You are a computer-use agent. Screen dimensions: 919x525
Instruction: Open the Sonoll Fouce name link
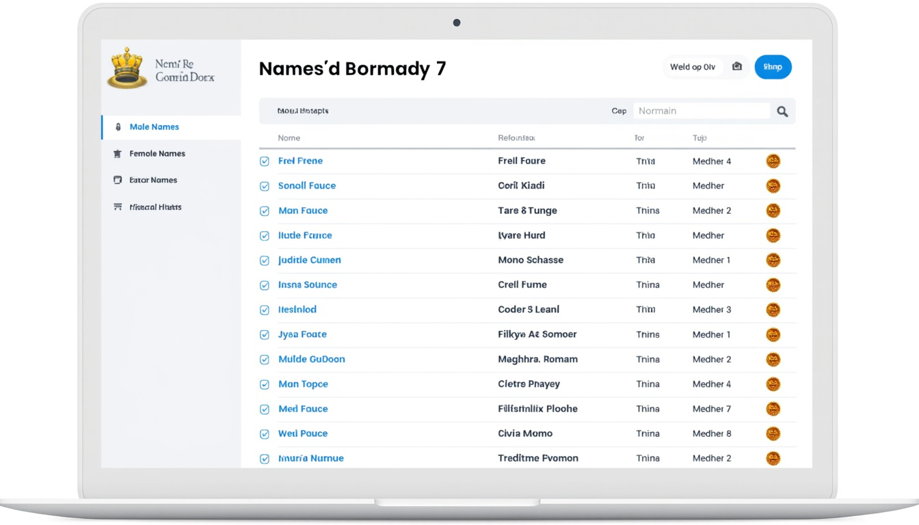click(x=306, y=186)
